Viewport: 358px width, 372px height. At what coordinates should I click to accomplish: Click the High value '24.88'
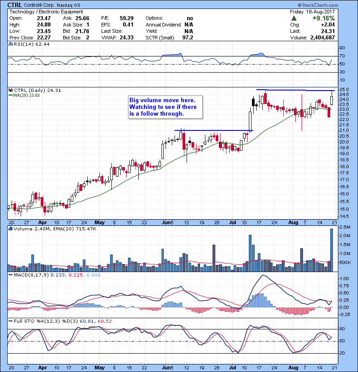point(44,25)
